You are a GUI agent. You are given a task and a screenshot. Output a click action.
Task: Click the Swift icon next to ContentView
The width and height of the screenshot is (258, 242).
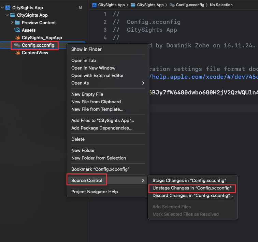[x=17, y=52]
